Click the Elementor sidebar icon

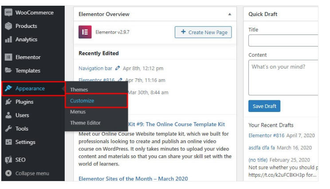pos(8,57)
